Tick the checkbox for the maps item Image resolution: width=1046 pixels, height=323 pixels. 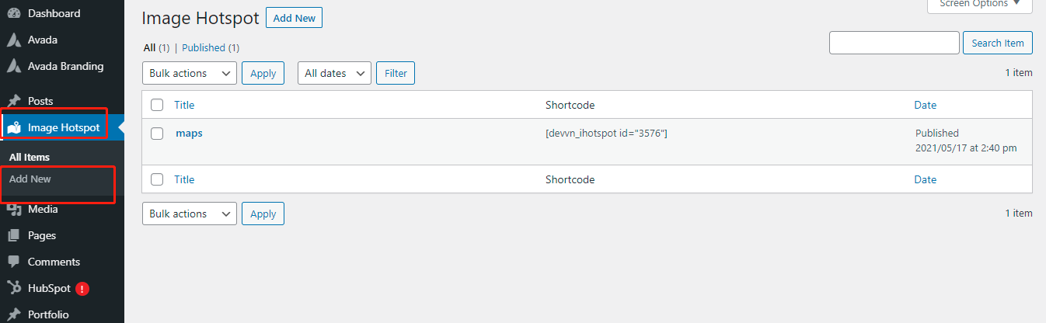(157, 134)
